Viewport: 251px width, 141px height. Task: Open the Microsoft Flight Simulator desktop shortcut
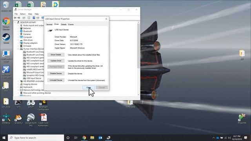tap(6, 72)
